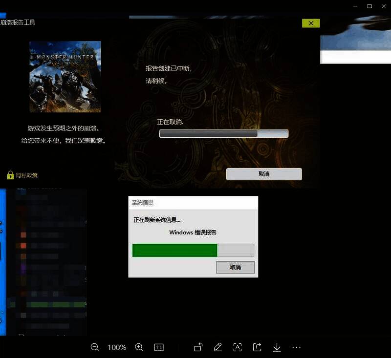This screenshot has width=391, height=358.
Task: Open the edit pencil tool
Action: pyautogui.click(x=218, y=347)
